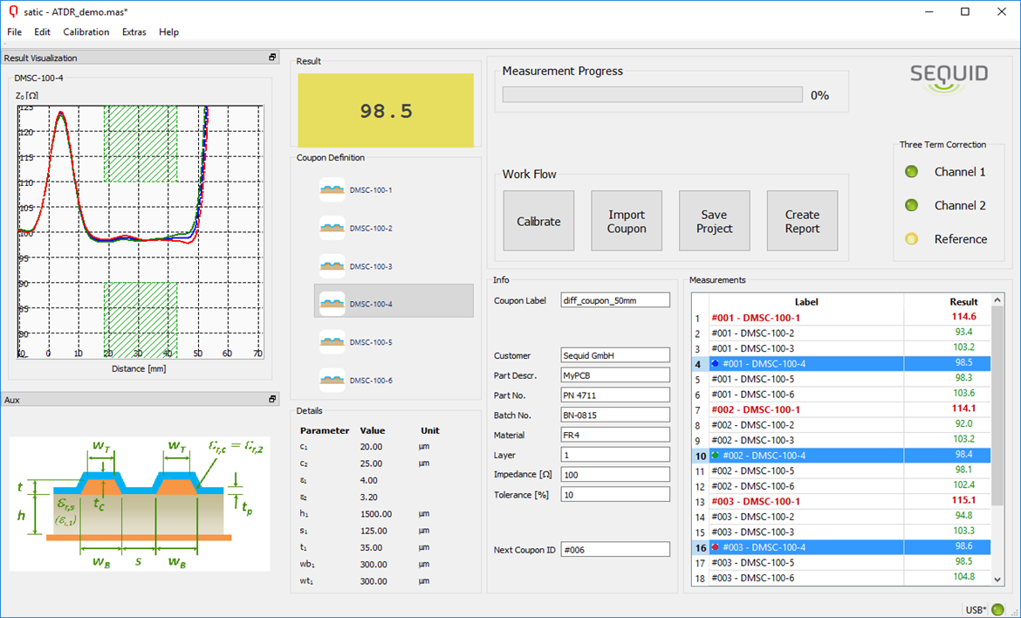Click the yellow 98.5 result display
1021x618 pixels.
[x=386, y=111]
